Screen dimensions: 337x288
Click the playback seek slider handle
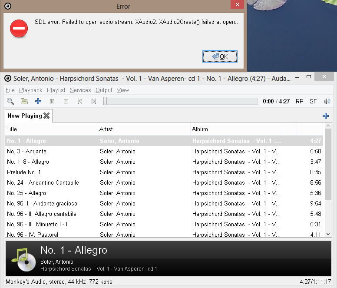105,101
